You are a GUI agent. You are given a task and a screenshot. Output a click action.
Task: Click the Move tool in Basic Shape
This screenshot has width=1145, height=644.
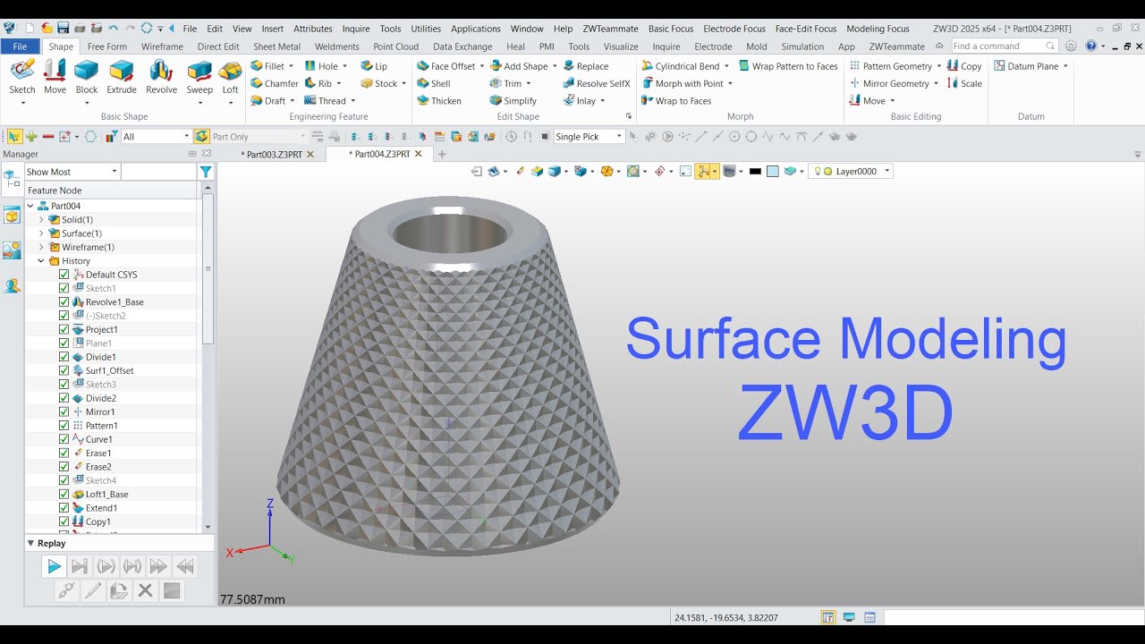click(x=55, y=77)
